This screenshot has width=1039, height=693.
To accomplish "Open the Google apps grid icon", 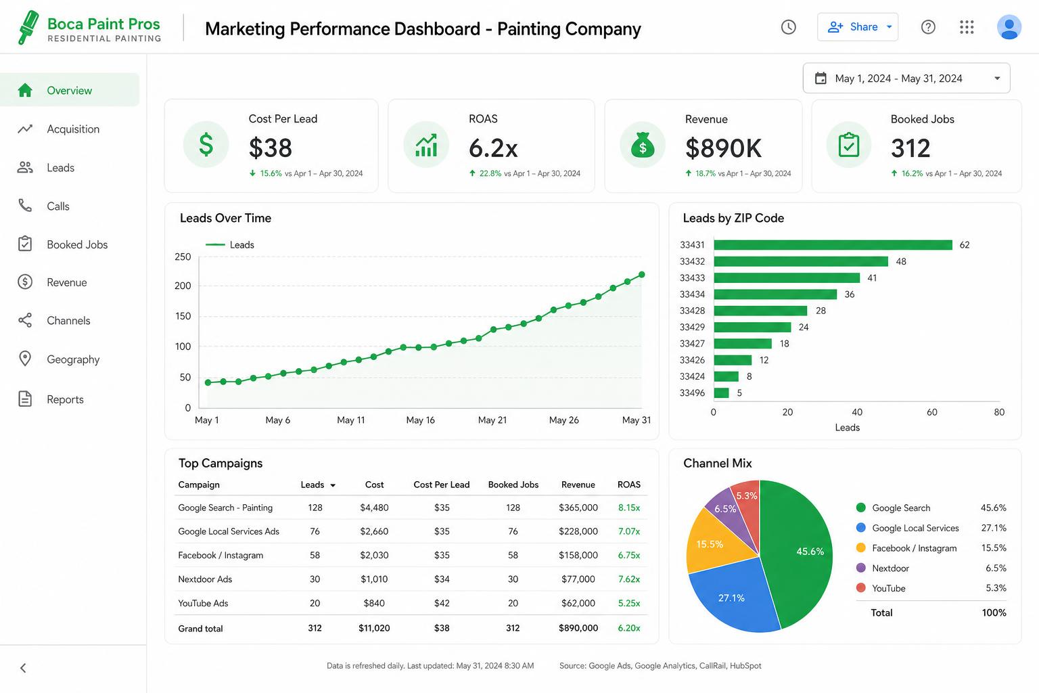I will click(967, 27).
